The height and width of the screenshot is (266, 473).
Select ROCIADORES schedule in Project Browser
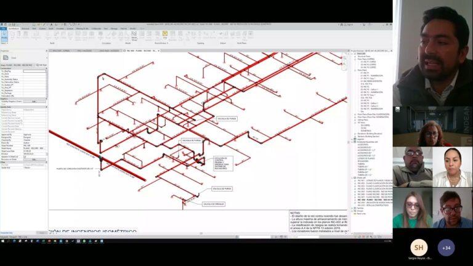click(x=363, y=161)
